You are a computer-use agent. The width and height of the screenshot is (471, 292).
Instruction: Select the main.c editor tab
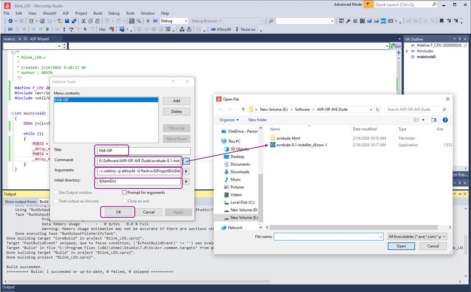9,39
